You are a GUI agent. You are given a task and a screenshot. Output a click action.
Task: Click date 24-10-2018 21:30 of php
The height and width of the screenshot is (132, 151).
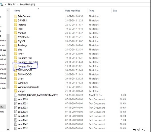(x=74, y=49)
